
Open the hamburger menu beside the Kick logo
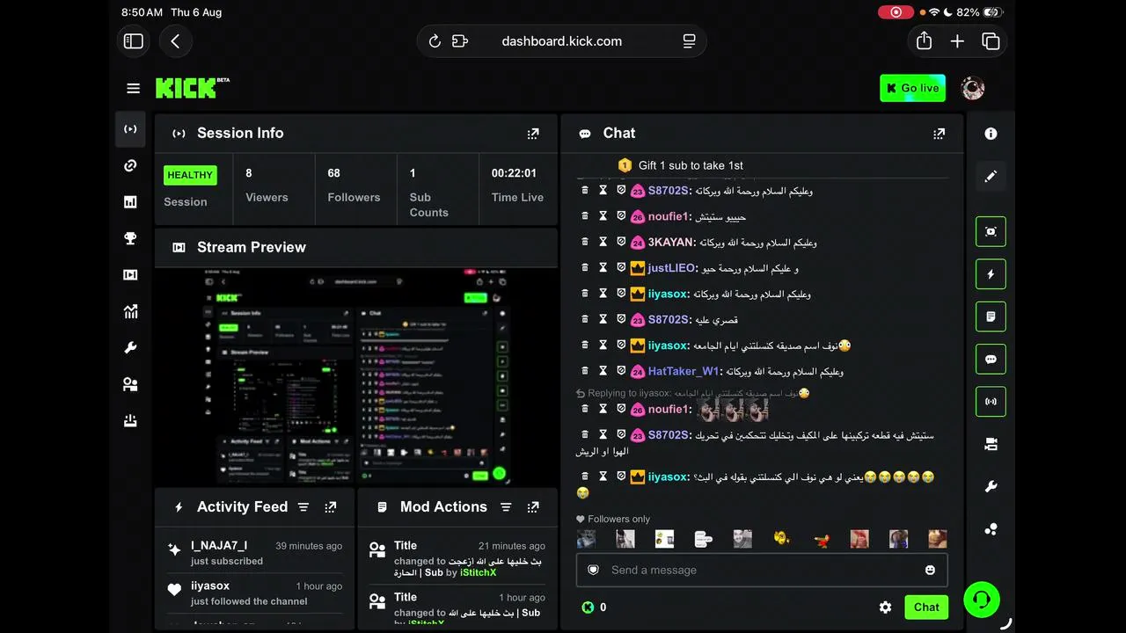134,88
